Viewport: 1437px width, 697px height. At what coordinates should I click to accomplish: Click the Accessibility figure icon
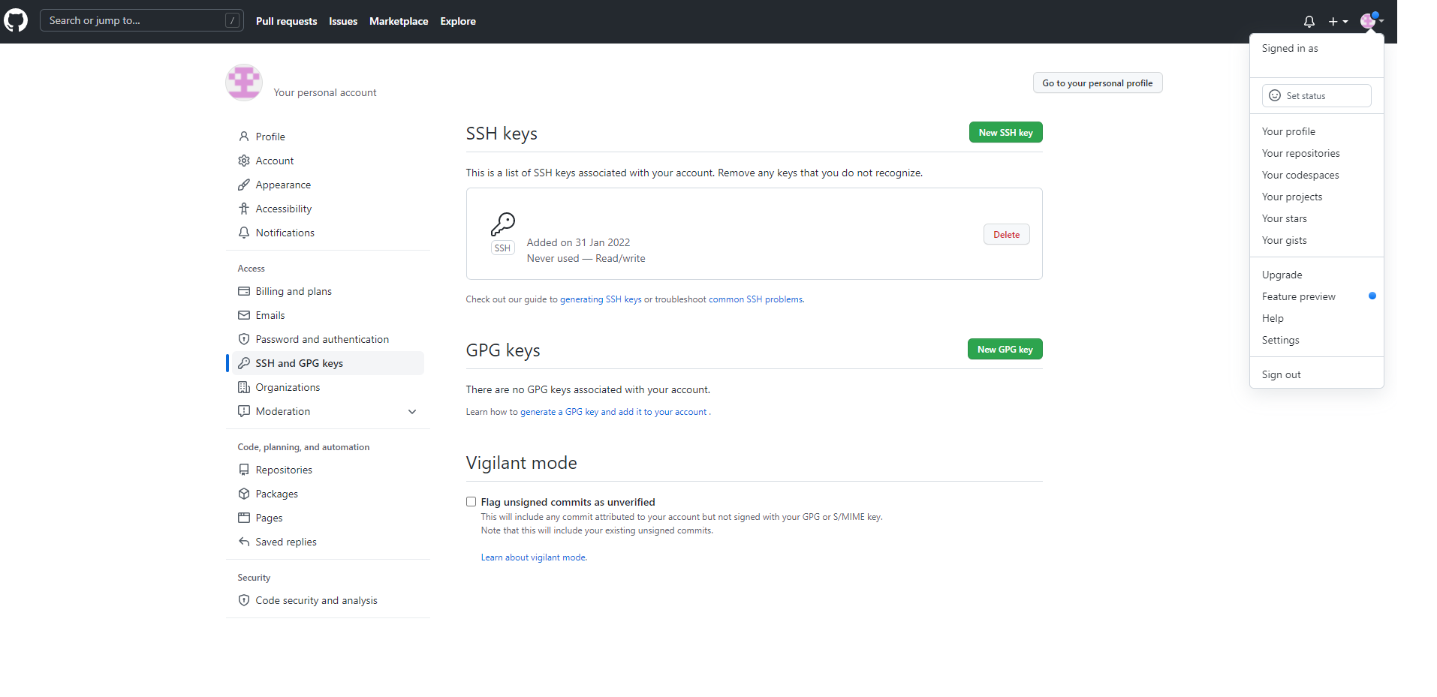(244, 209)
